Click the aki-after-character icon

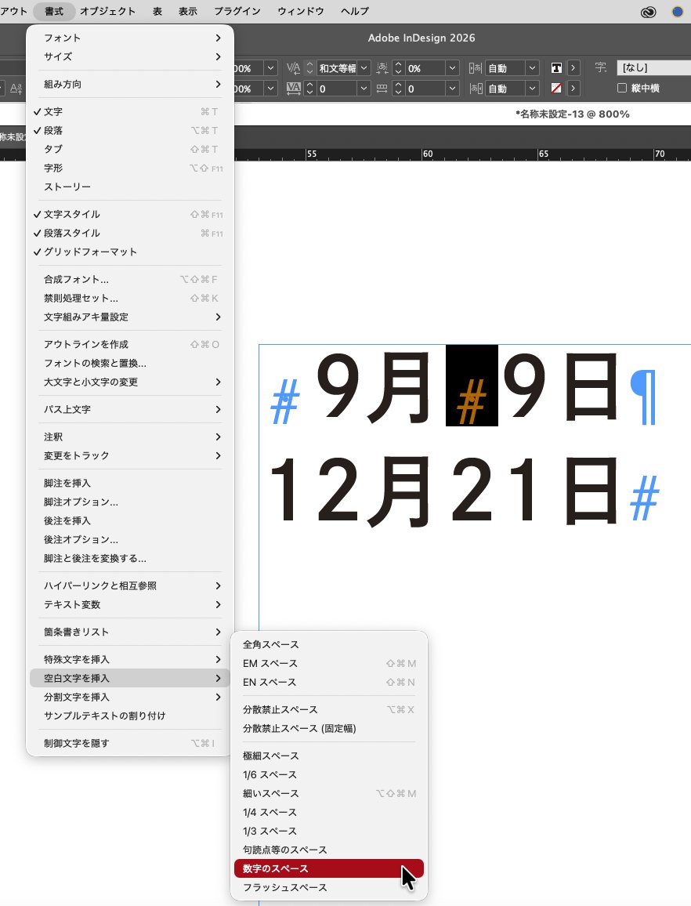click(x=476, y=89)
